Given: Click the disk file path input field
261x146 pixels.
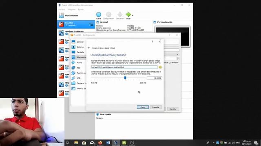Looking at the screenshot, I should click(124, 67).
